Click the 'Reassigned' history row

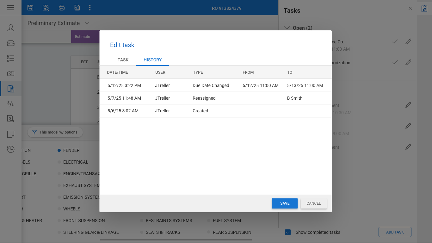pos(216,98)
